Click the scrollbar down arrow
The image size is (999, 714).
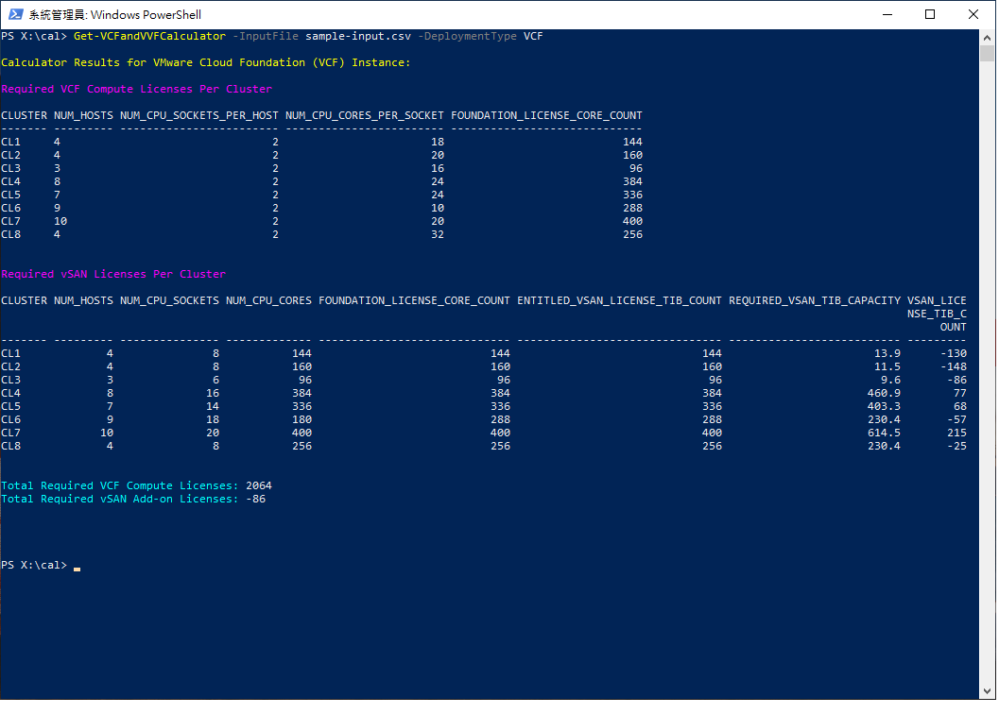[987, 691]
